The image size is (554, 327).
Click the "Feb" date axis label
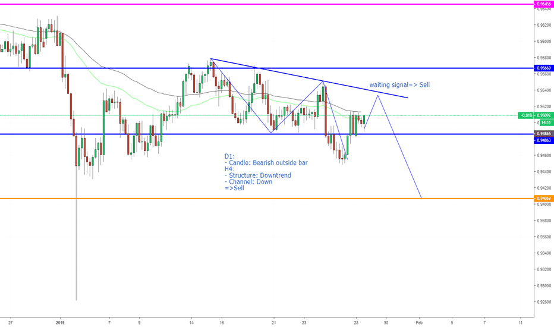coord(419,322)
